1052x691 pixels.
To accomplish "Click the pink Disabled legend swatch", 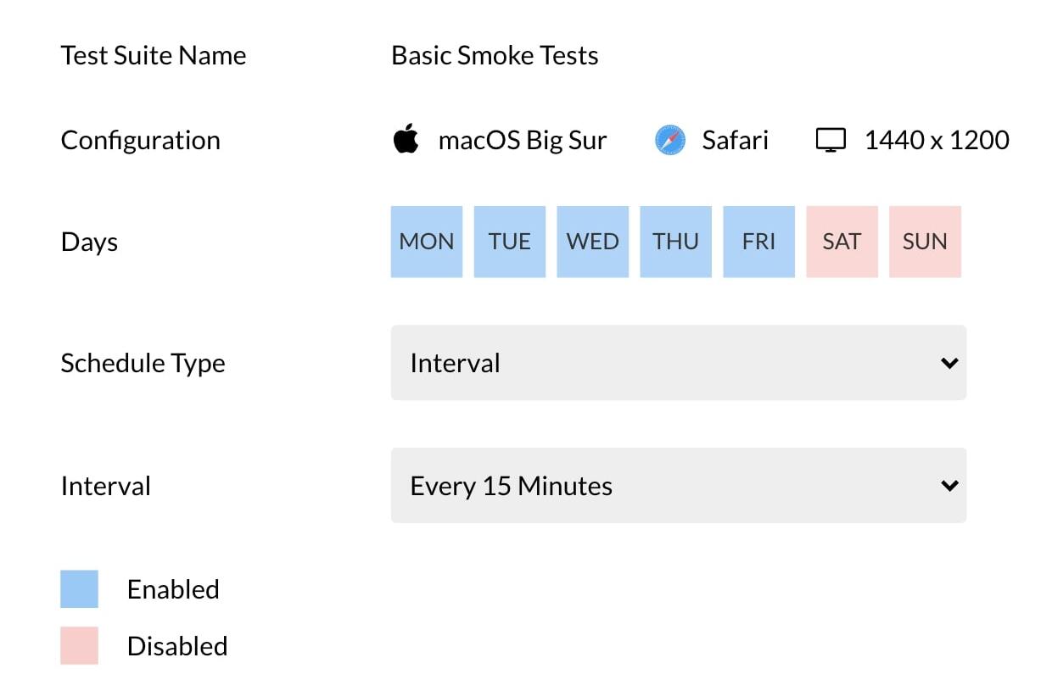I will (x=80, y=646).
